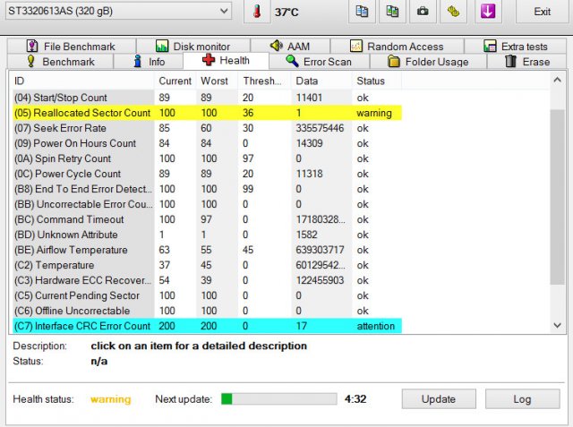Open the options wrench icon
The image size is (573, 427).
coord(453,12)
